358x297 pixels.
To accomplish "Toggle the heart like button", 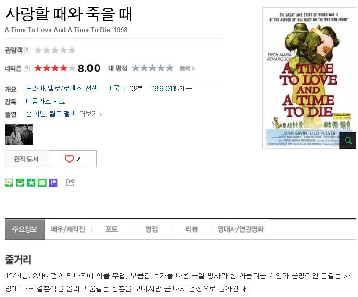I will click(73, 159).
